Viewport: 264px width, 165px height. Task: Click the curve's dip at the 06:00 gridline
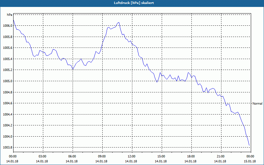[73, 69]
